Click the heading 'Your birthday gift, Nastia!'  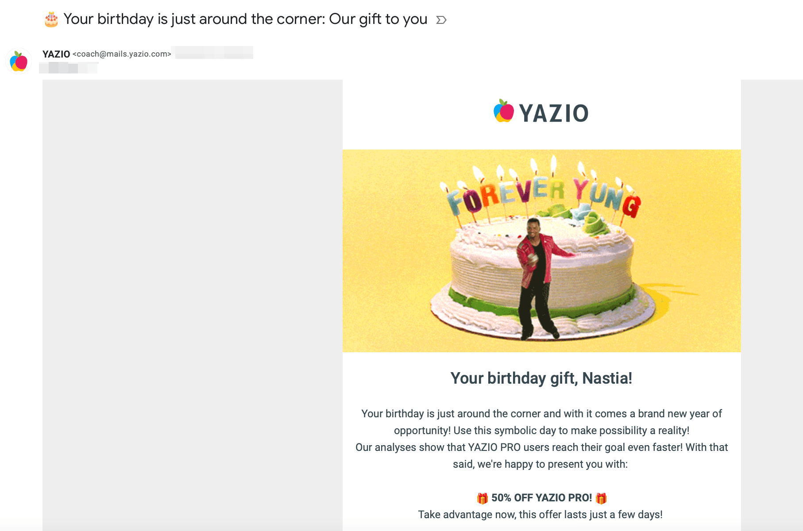click(541, 378)
